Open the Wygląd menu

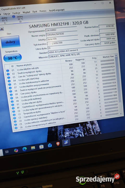tap(26, 12)
